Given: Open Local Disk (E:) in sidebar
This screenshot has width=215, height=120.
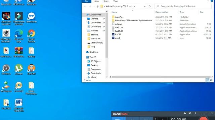Looking at the screenshot, I should point(97,43).
